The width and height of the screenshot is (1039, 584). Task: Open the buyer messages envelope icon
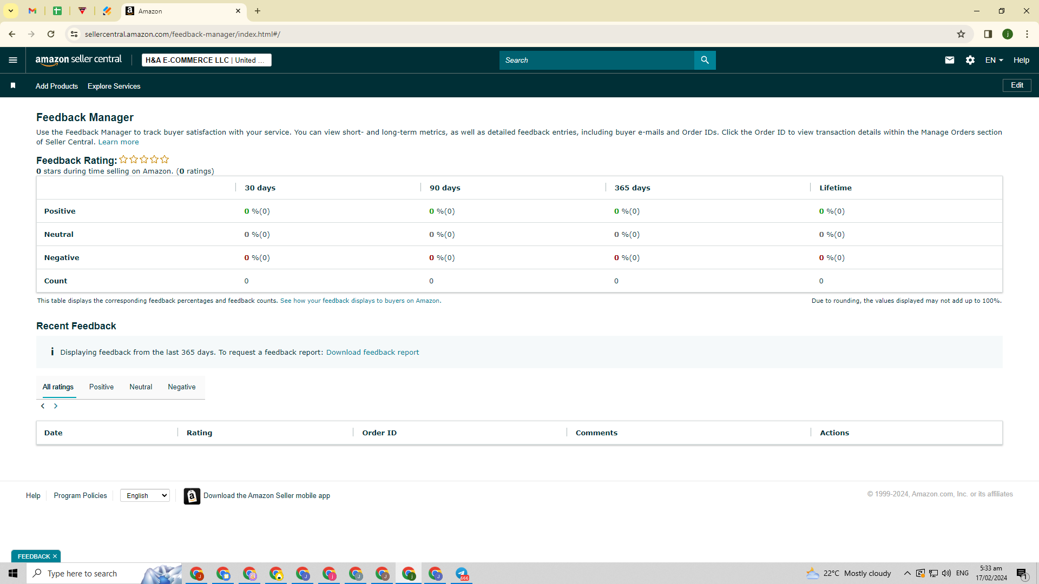click(949, 60)
